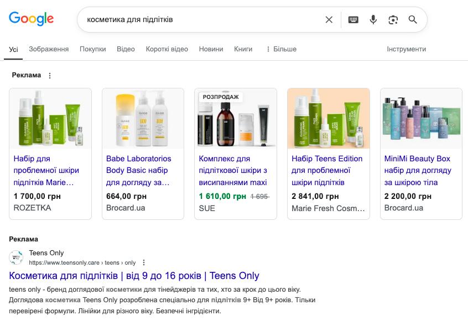Image resolution: width=468 pixels, height=326 pixels.
Task: Open the options dots beside the teensonly.care URL
Action: pyautogui.click(x=144, y=262)
